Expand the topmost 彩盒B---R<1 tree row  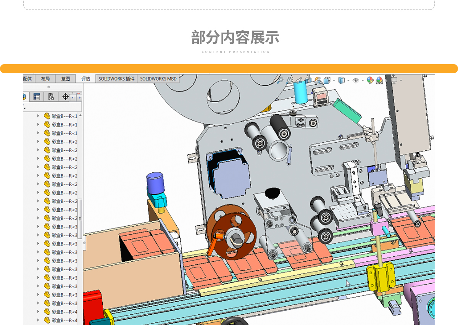tap(38, 116)
